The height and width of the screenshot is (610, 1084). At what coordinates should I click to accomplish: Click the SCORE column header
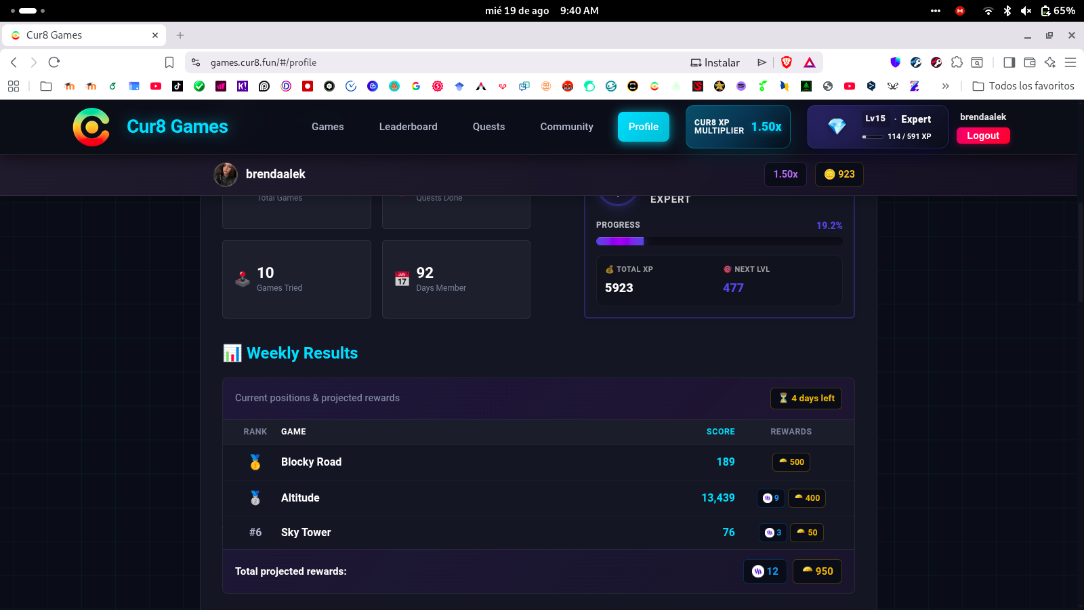coord(721,432)
